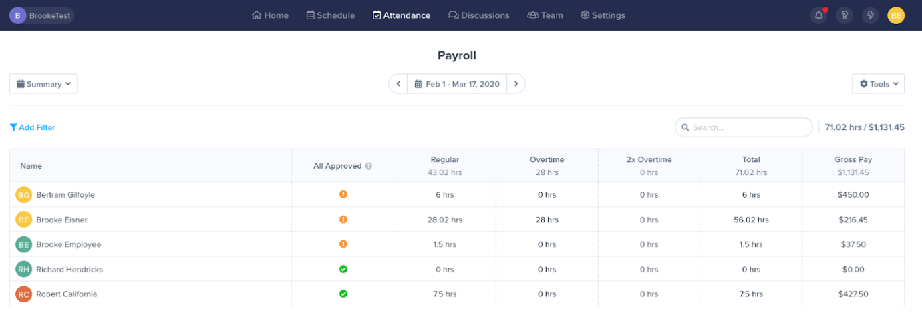922x335 pixels.
Task: Click Richard Hendricks' green approved checkmark
Action: 343,269
